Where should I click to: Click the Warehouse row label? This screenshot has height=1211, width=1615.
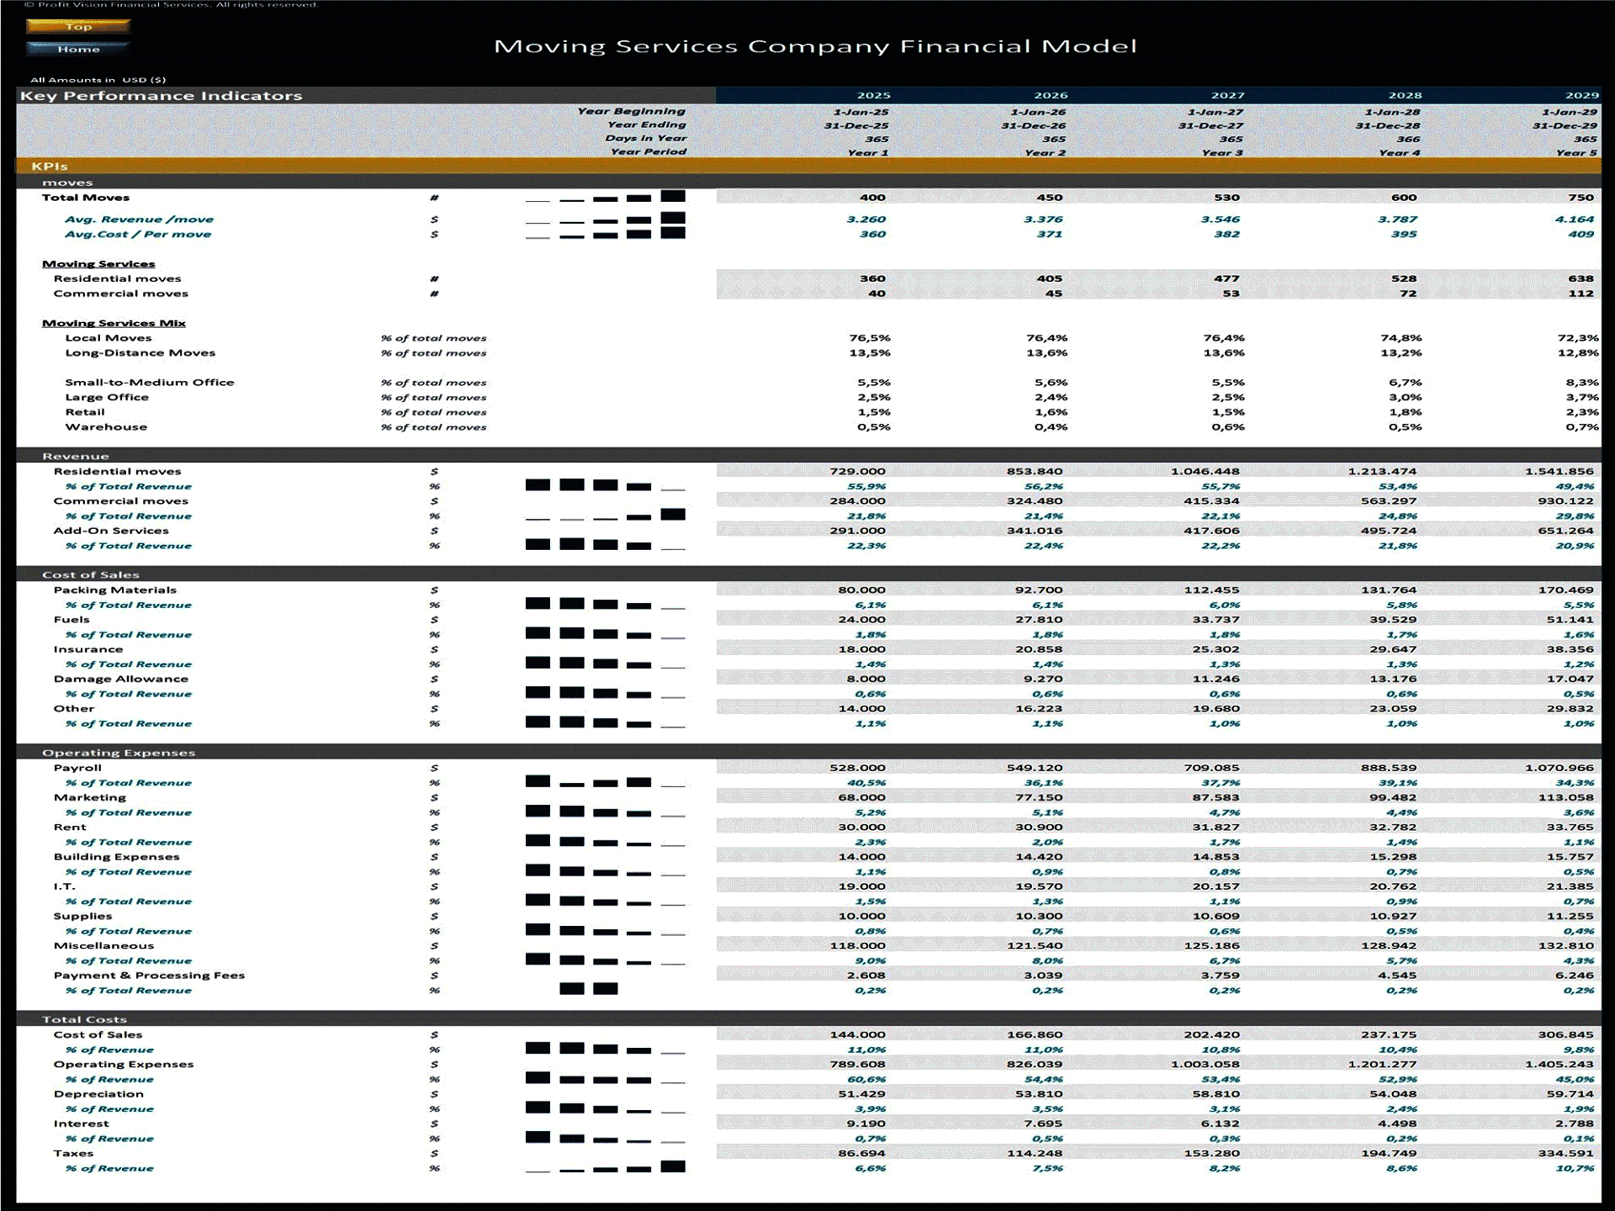click(106, 427)
